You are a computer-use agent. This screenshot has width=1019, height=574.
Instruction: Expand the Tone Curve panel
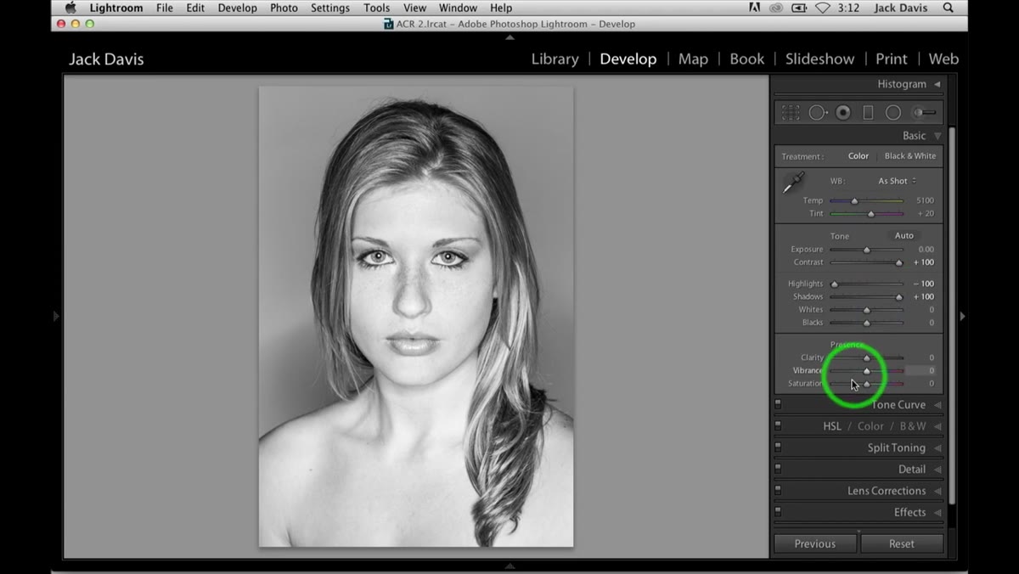click(937, 405)
